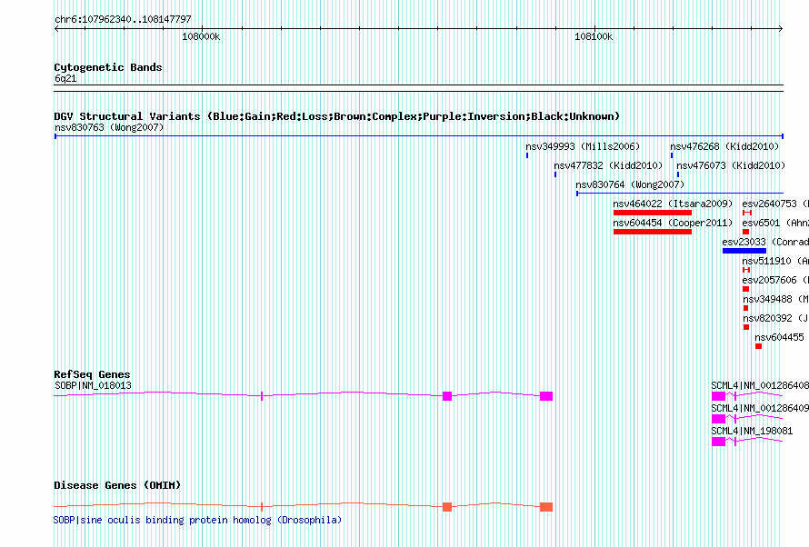
Task: Click the Cytogenetic Bands track title
Action: (x=108, y=67)
